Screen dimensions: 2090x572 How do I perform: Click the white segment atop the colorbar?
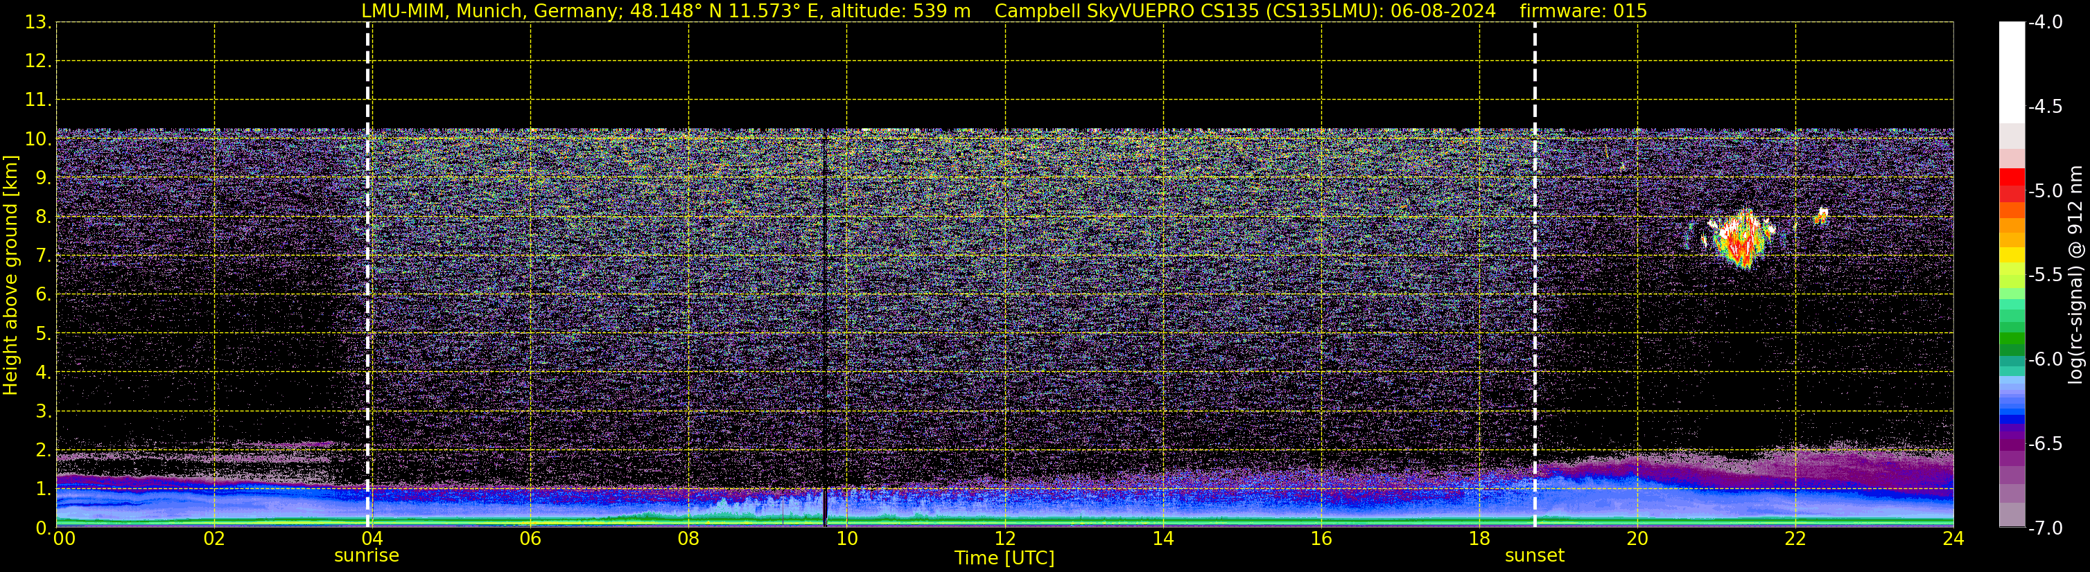[x=2012, y=72]
